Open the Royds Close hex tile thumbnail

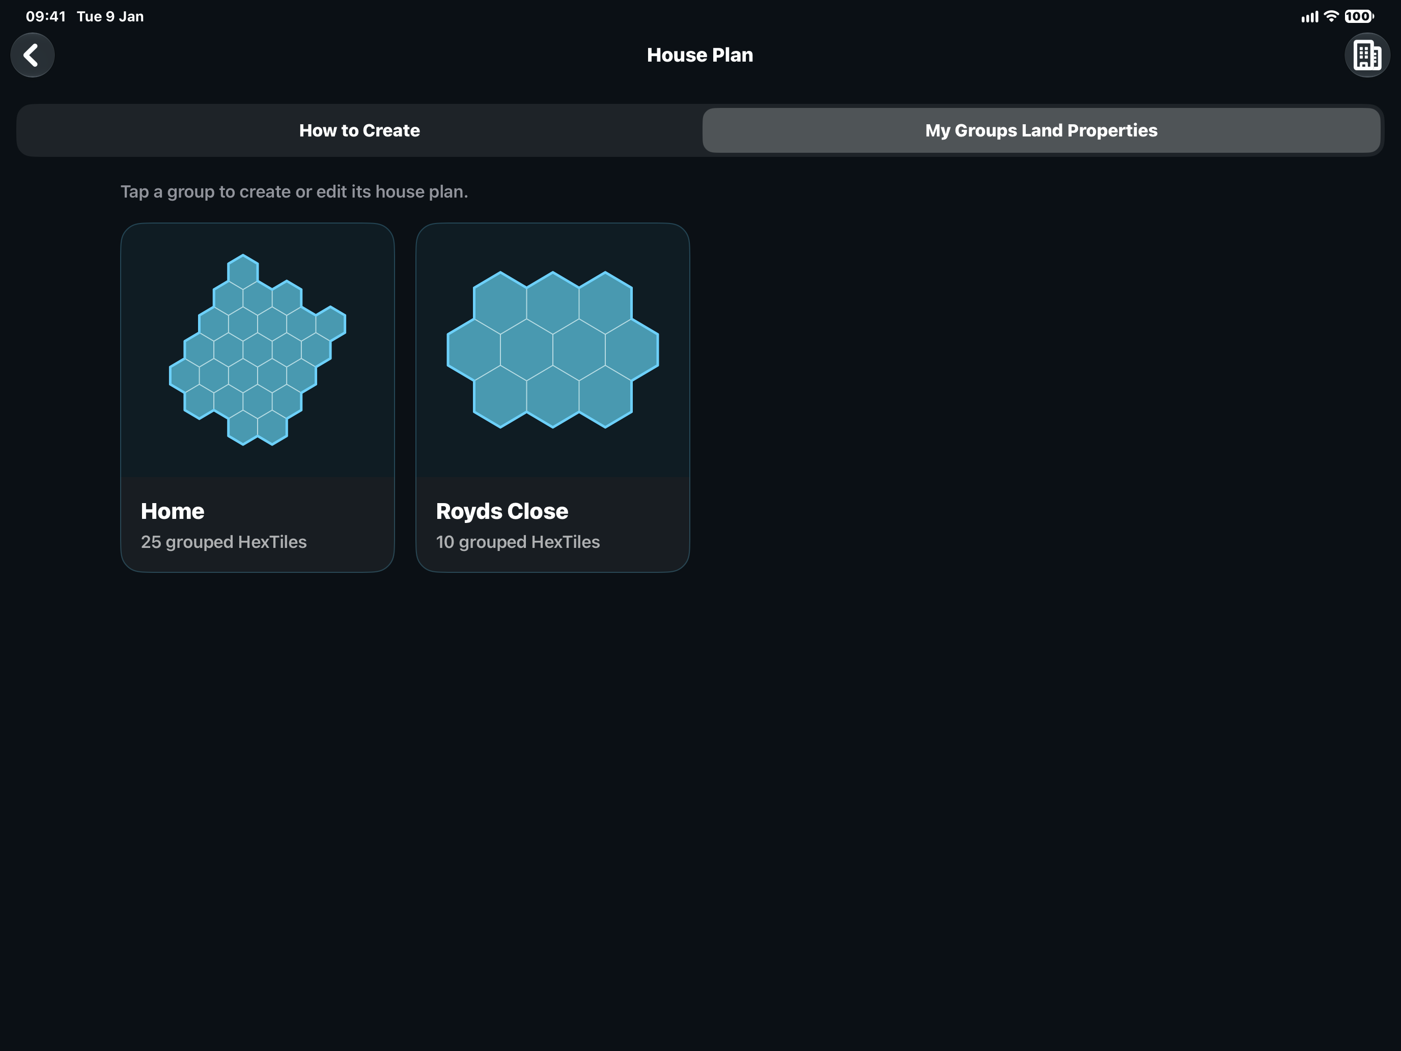coord(552,350)
